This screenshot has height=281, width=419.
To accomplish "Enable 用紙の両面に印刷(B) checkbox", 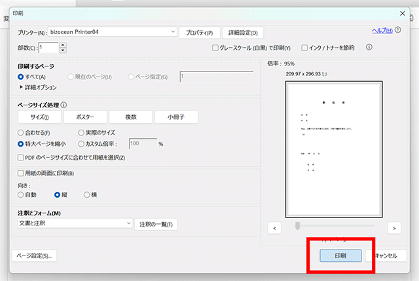I will click(20, 174).
